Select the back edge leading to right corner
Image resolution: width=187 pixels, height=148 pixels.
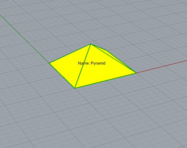(x=121, y=62)
